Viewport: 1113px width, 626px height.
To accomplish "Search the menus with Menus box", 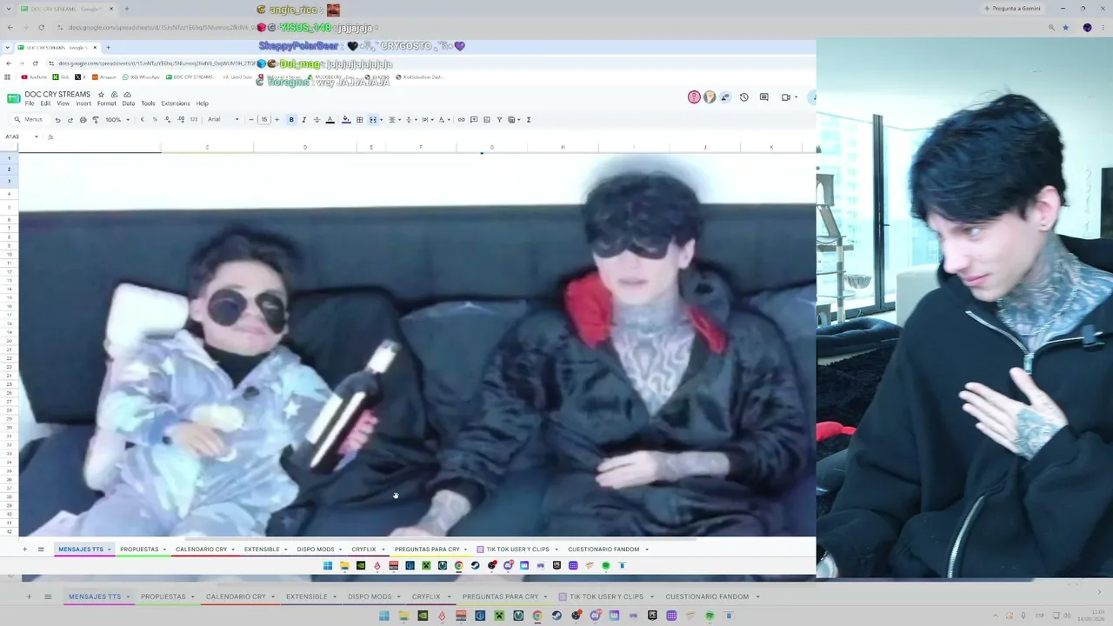I will tap(29, 120).
